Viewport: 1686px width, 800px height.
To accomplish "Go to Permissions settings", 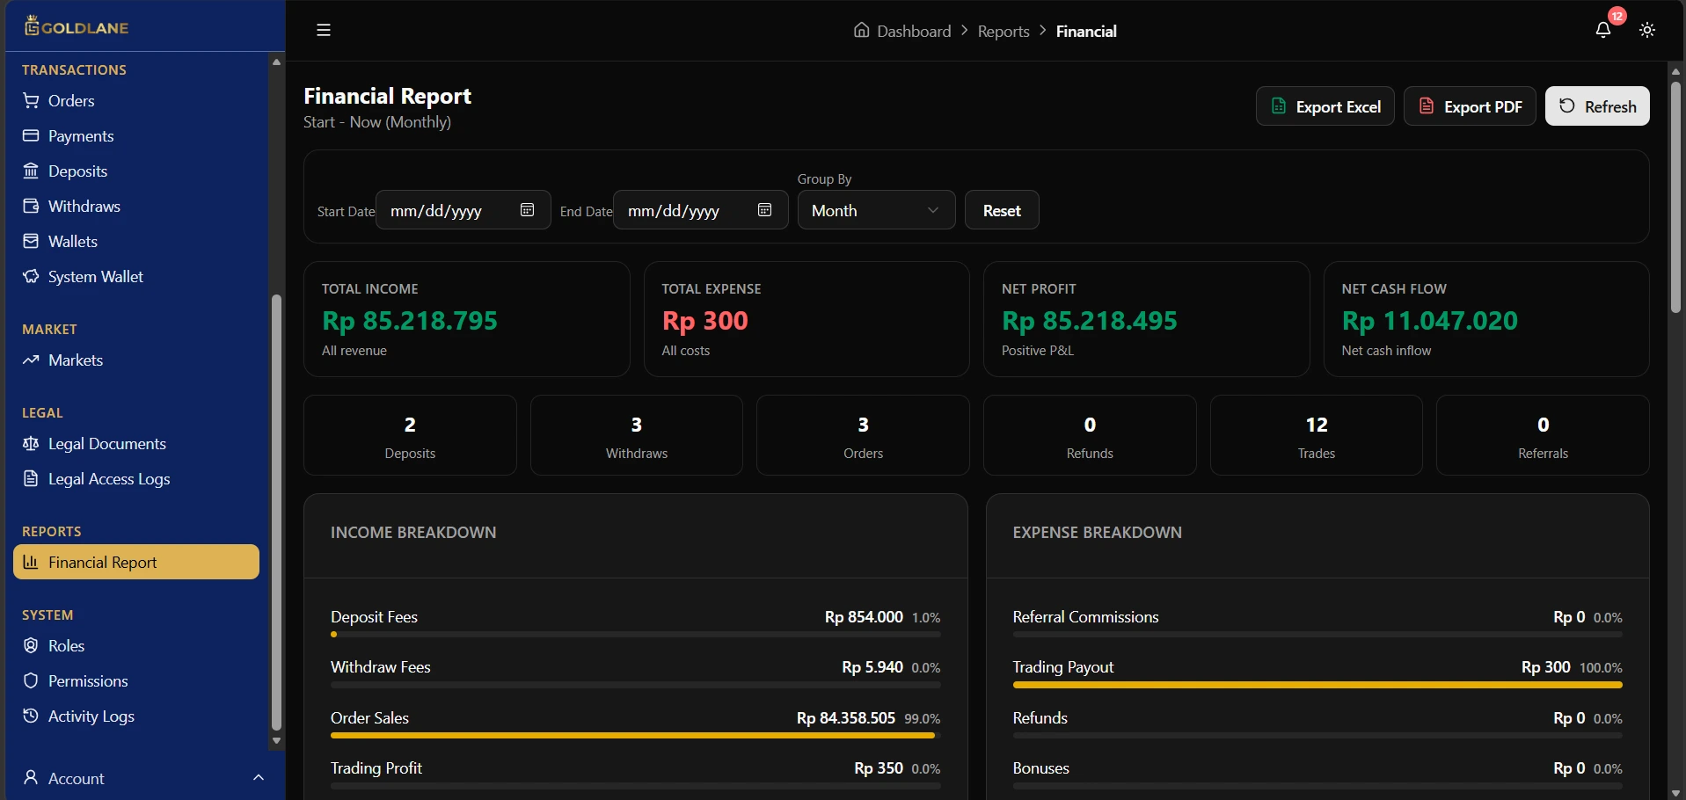I will (136, 680).
